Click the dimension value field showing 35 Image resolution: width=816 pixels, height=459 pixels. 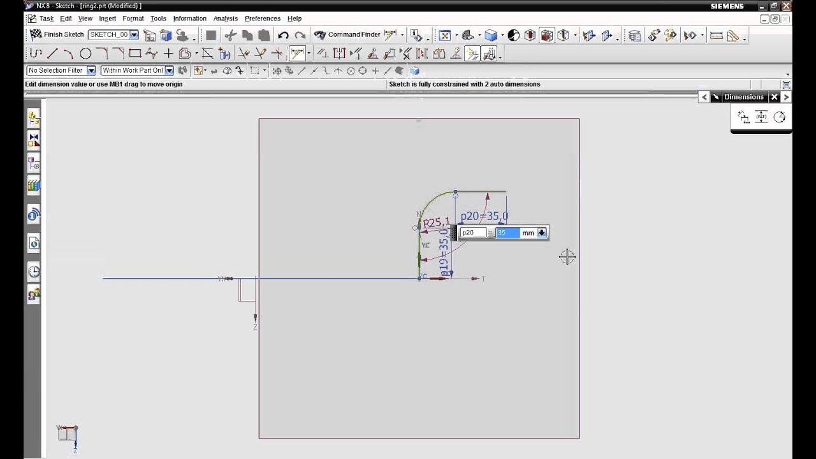coord(507,233)
